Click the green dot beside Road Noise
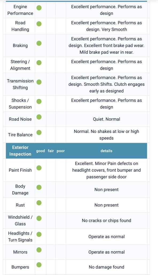This screenshot has height=275, width=158. (x=39, y=117)
